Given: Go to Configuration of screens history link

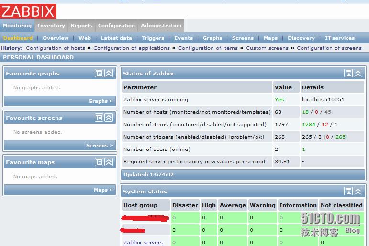Looking at the screenshot, I should 329,48.
